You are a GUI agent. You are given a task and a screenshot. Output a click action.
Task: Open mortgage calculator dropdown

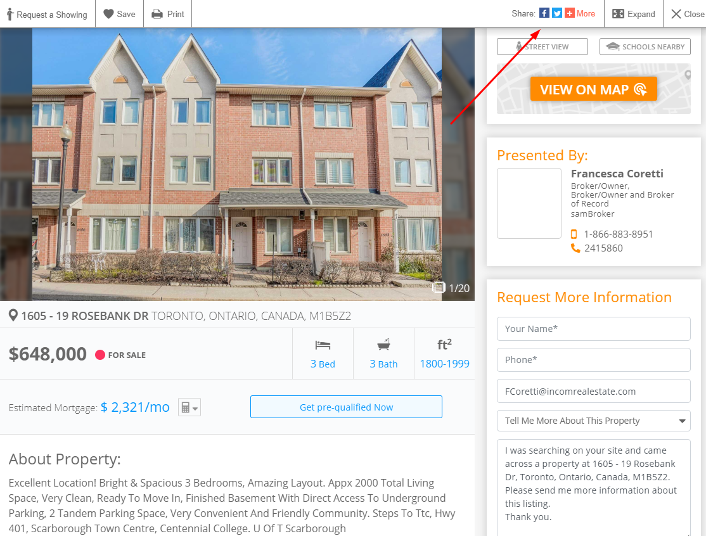point(189,407)
